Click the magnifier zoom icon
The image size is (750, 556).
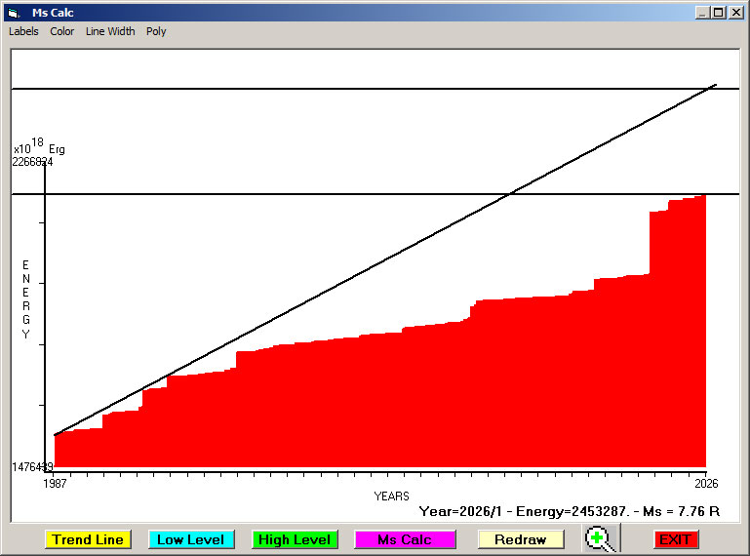click(601, 539)
